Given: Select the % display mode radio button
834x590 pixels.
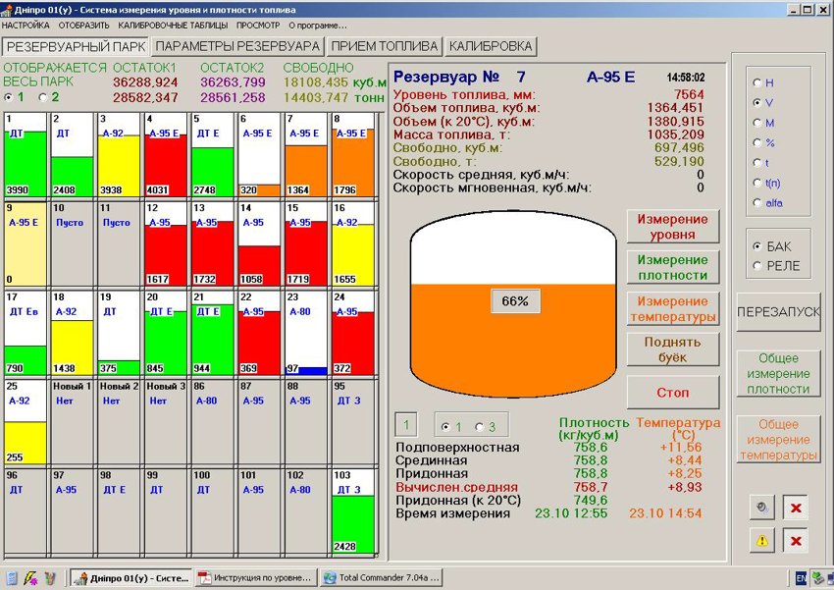Looking at the screenshot, I should [x=763, y=142].
